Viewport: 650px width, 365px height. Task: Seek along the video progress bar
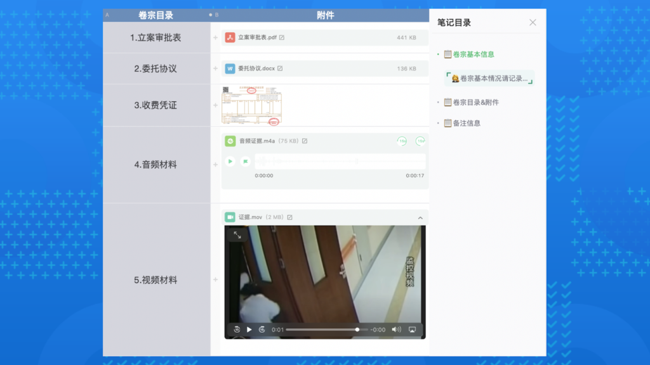point(327,330)
